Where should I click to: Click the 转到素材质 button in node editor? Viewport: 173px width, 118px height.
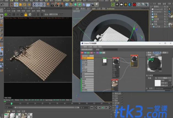(x=87, y=50)
